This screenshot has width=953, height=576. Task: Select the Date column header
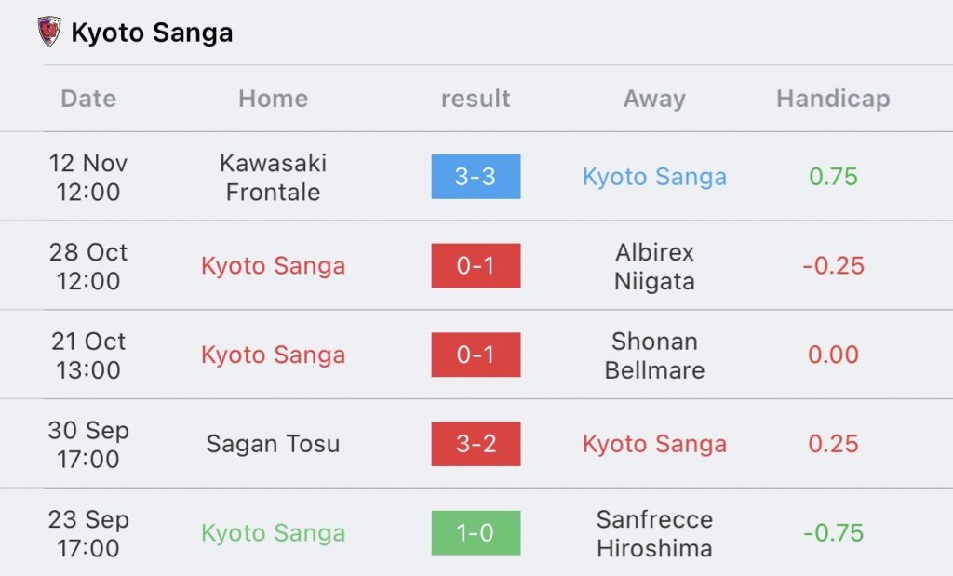coord(88,99)
